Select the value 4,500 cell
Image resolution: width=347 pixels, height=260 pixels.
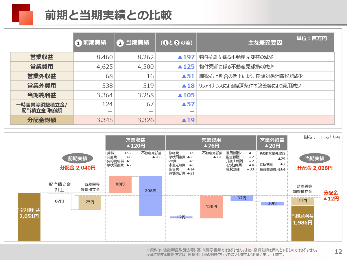[x=135, y=66]
